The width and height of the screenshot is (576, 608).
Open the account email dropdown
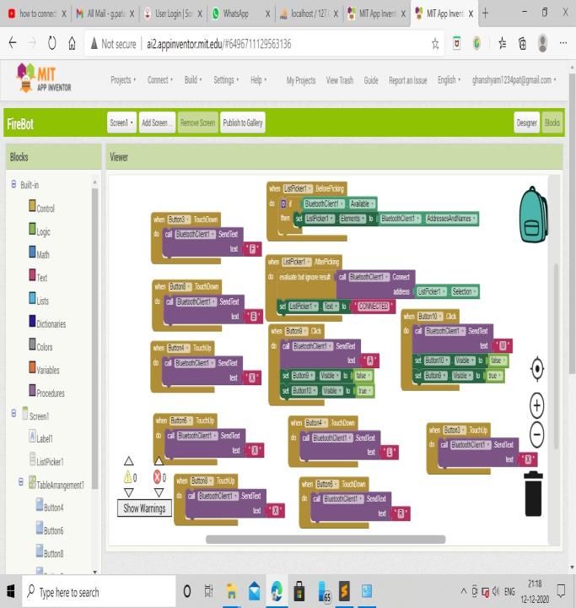pyautogui.click(x=514, y=80)
